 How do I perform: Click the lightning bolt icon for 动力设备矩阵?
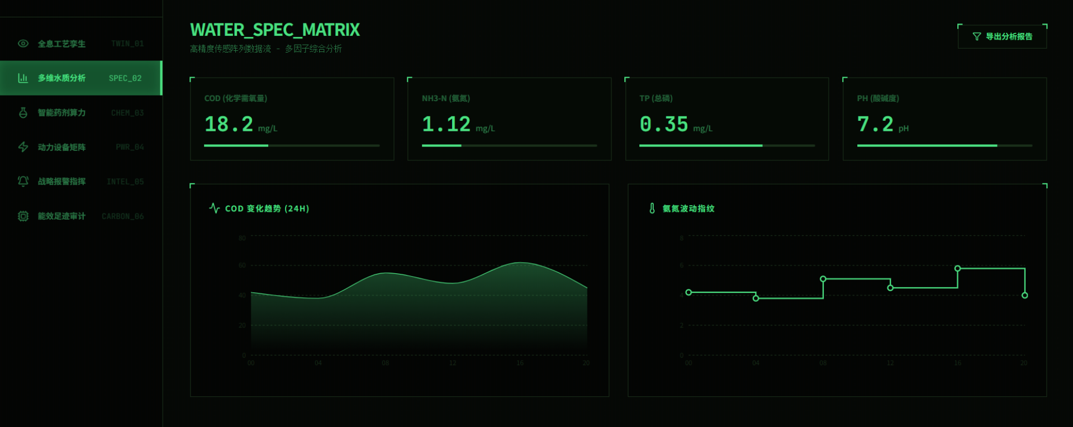[x=23, y=147]
